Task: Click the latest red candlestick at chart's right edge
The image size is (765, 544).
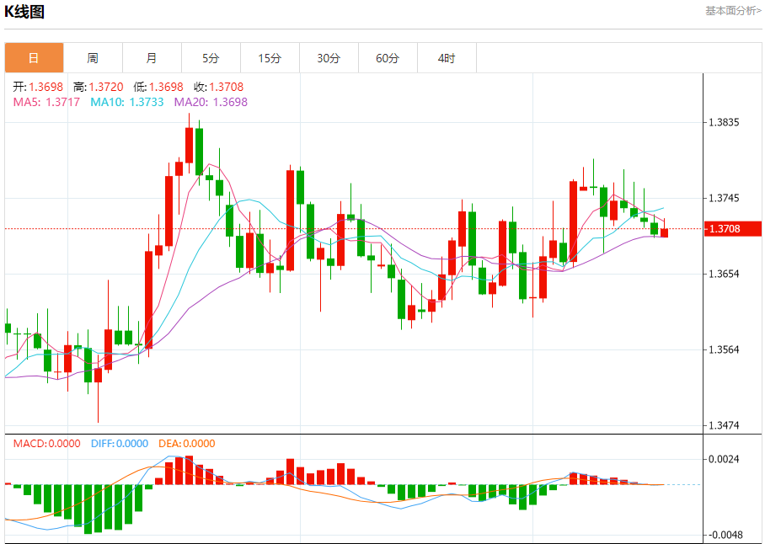Action: (664, 232)
